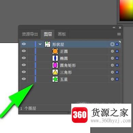The width and height of the screenshot is (133, 133).
Task: Hide the 三角形 sublayer
Action: (x=24, y=72)
